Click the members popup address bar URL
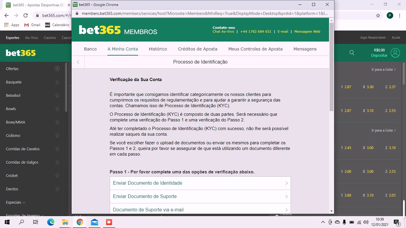Image resolution: width=406 pixels, height=228 pixels. coord(205,14)
